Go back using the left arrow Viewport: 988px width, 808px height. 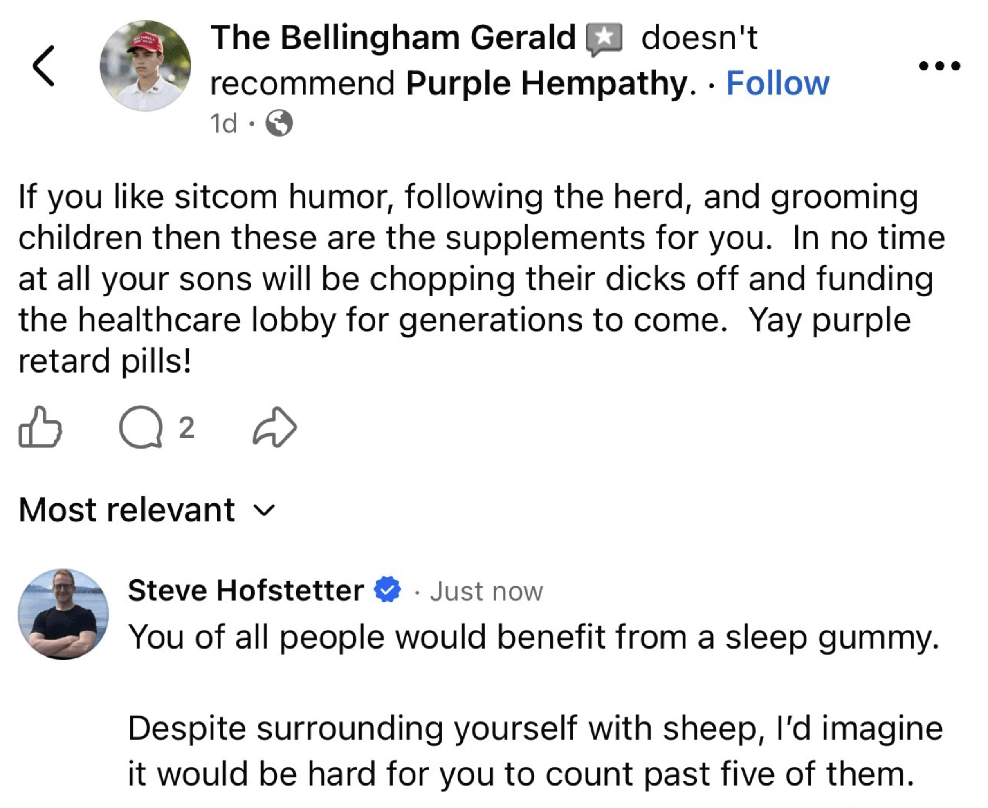44,65
